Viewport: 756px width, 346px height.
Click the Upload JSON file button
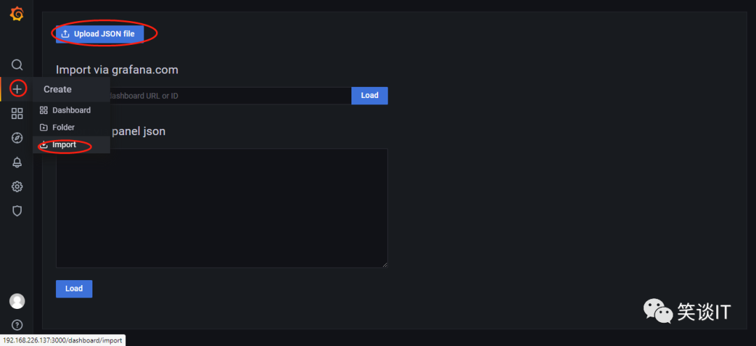100,34
